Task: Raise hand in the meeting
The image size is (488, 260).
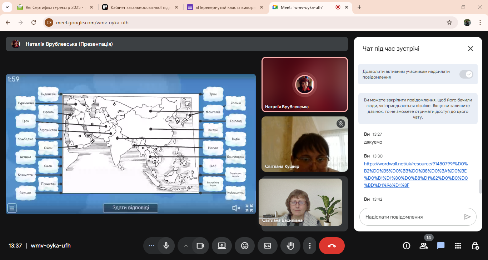Action: coord(290,246)
